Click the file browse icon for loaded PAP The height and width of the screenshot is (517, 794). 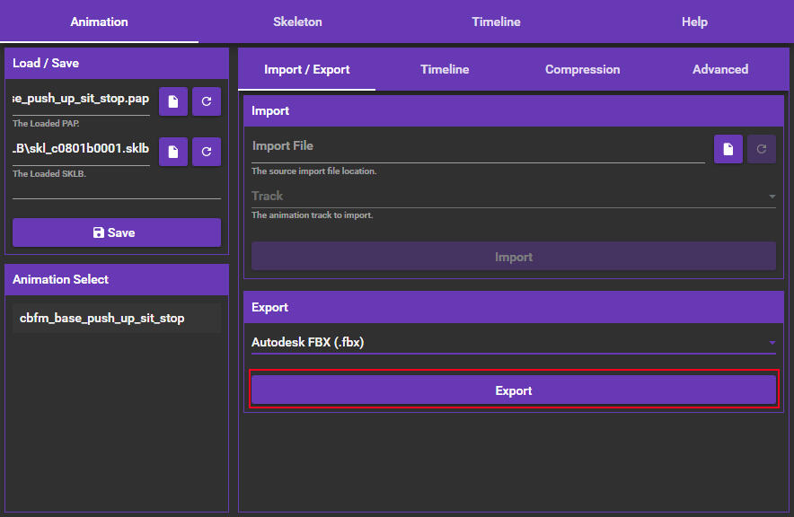click(173, 101)
